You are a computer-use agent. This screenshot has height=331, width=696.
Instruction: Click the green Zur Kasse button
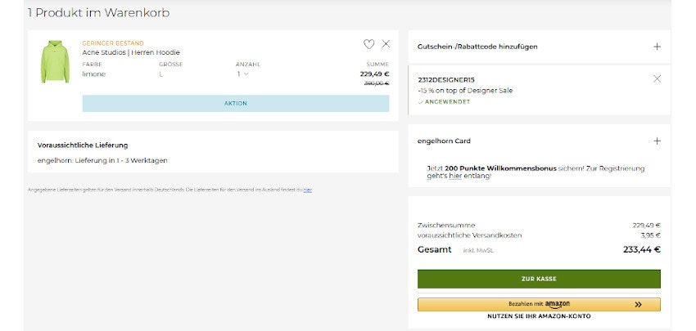539,280
